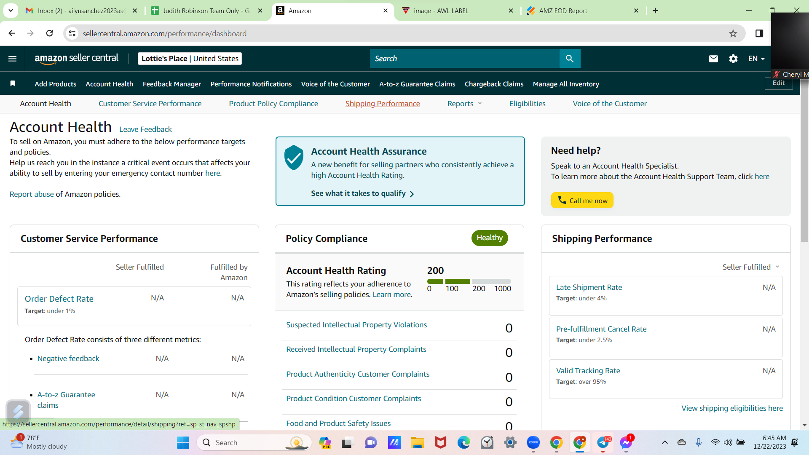Image resolution: width=809 pixels, height=455 pixels.
Task: Open the Valid Tracking Rate link
Action: pos(588,371)
